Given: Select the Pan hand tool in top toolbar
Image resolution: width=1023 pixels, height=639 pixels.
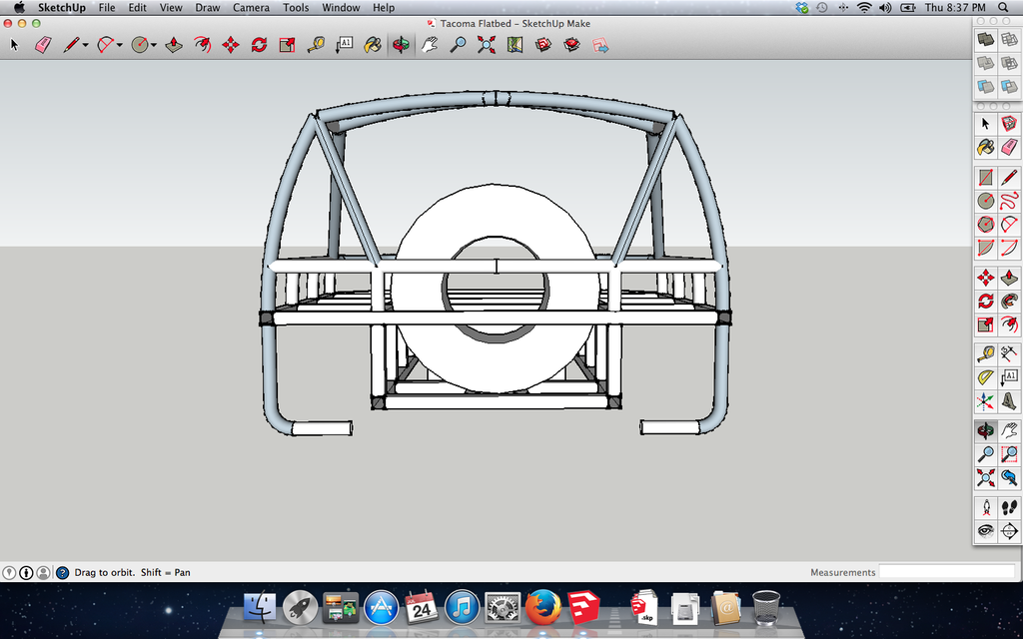Looking at the screenshot, I should [429, 45].
